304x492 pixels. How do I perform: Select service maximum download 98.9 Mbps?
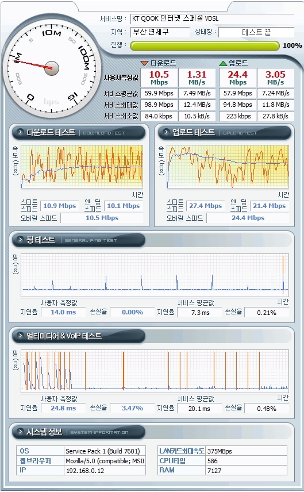[159, 105]
